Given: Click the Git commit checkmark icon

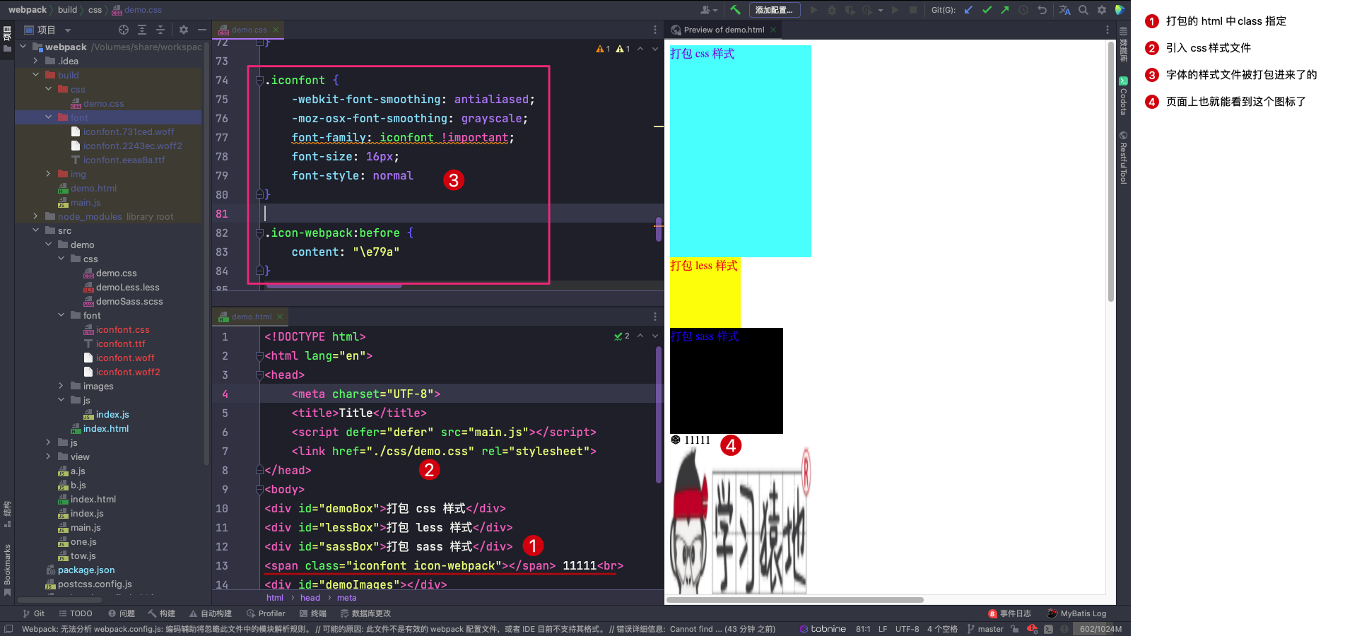Looking at the screenshot, I should click(x=987, y=10).
